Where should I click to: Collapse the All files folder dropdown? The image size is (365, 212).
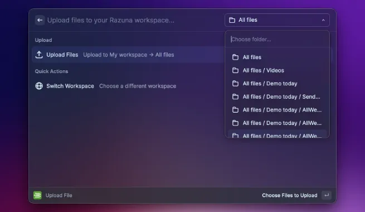[277, 20]
